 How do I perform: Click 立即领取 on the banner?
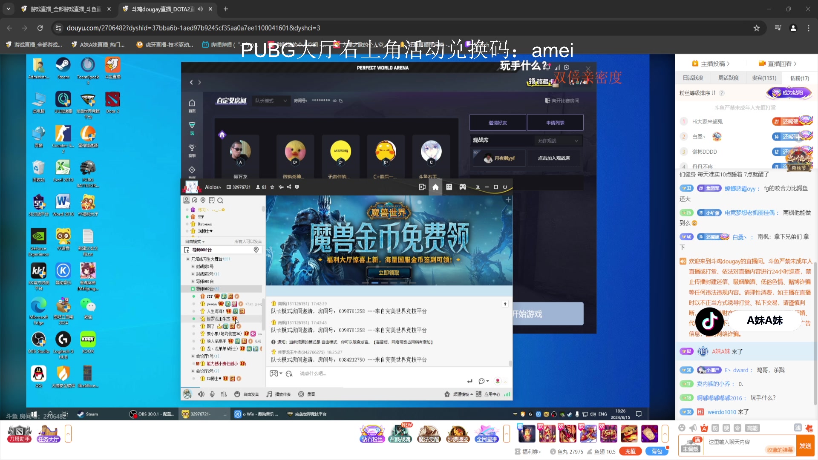click(389, 273)
